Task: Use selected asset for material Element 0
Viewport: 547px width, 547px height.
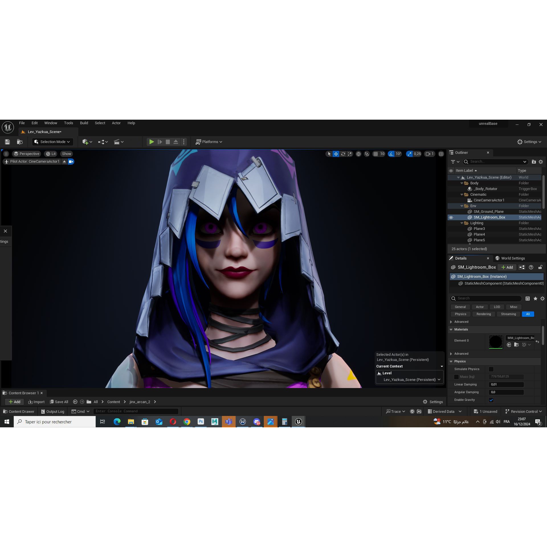Action: pos(509,345)
